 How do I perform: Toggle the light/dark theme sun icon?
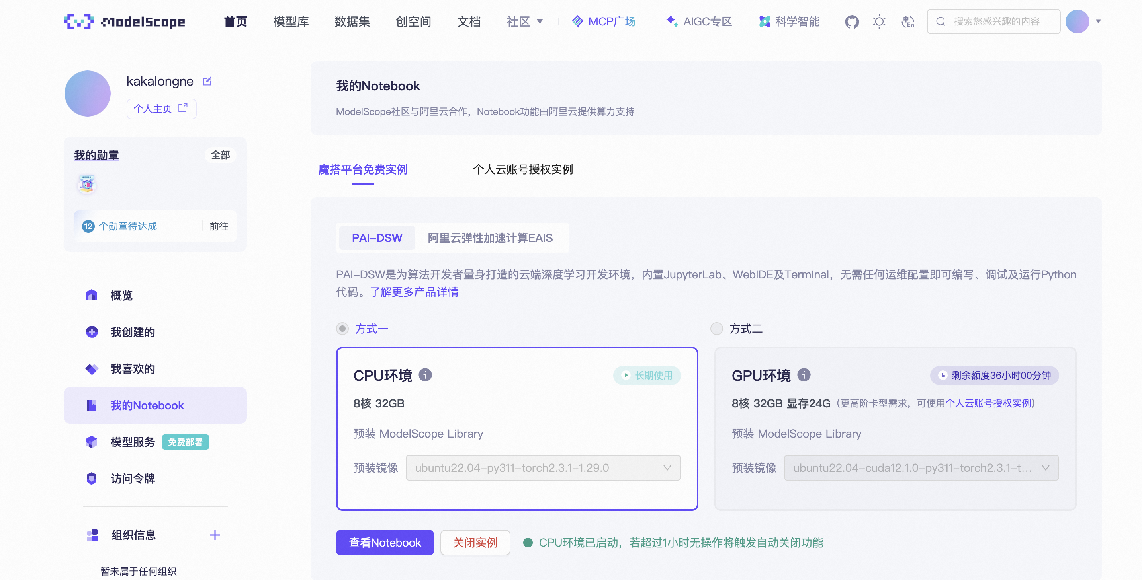pos(879,21)
